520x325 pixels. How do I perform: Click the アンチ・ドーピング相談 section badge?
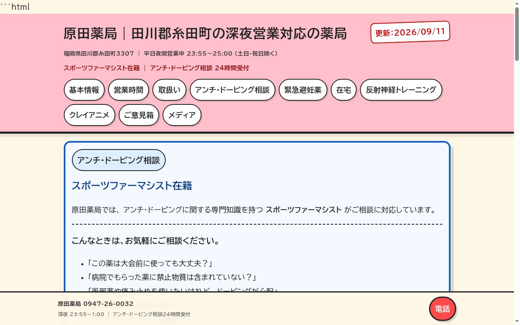coord(119,160)
